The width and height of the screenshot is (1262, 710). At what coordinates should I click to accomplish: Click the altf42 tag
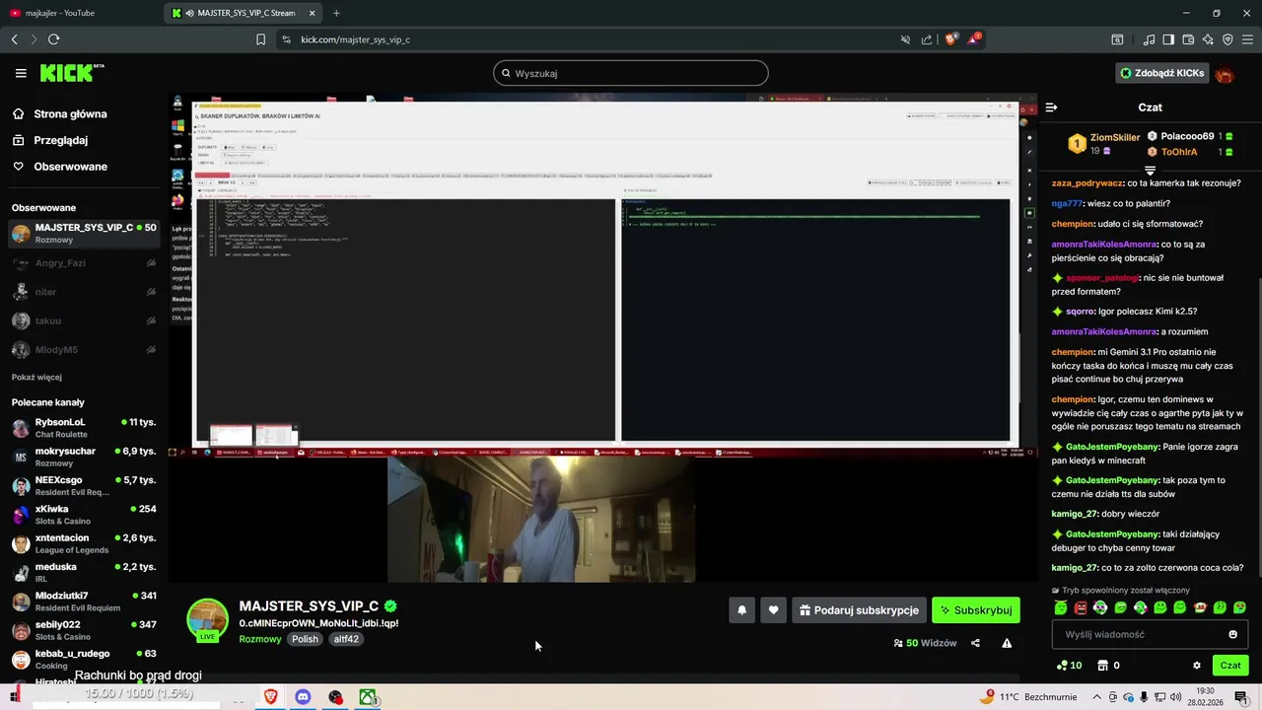tap(346, 639)
